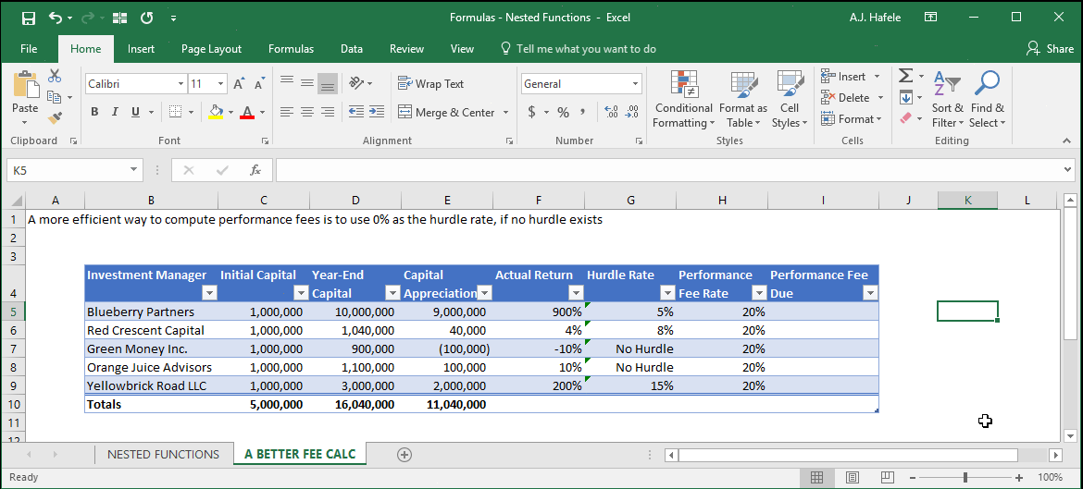
Task: Toggle Align Right alignment
Action: (328, 112)
